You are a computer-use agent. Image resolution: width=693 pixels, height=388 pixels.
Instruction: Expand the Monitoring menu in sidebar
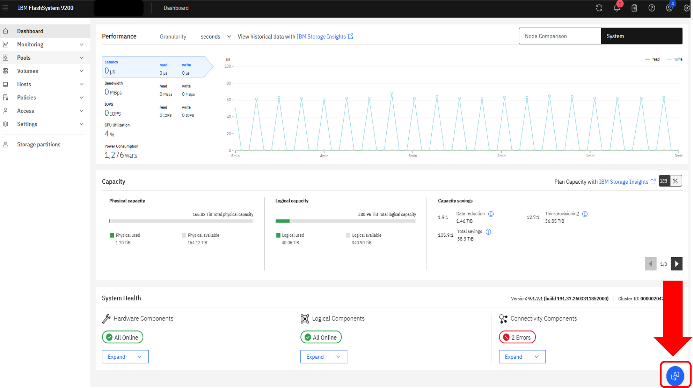(45, 44)
